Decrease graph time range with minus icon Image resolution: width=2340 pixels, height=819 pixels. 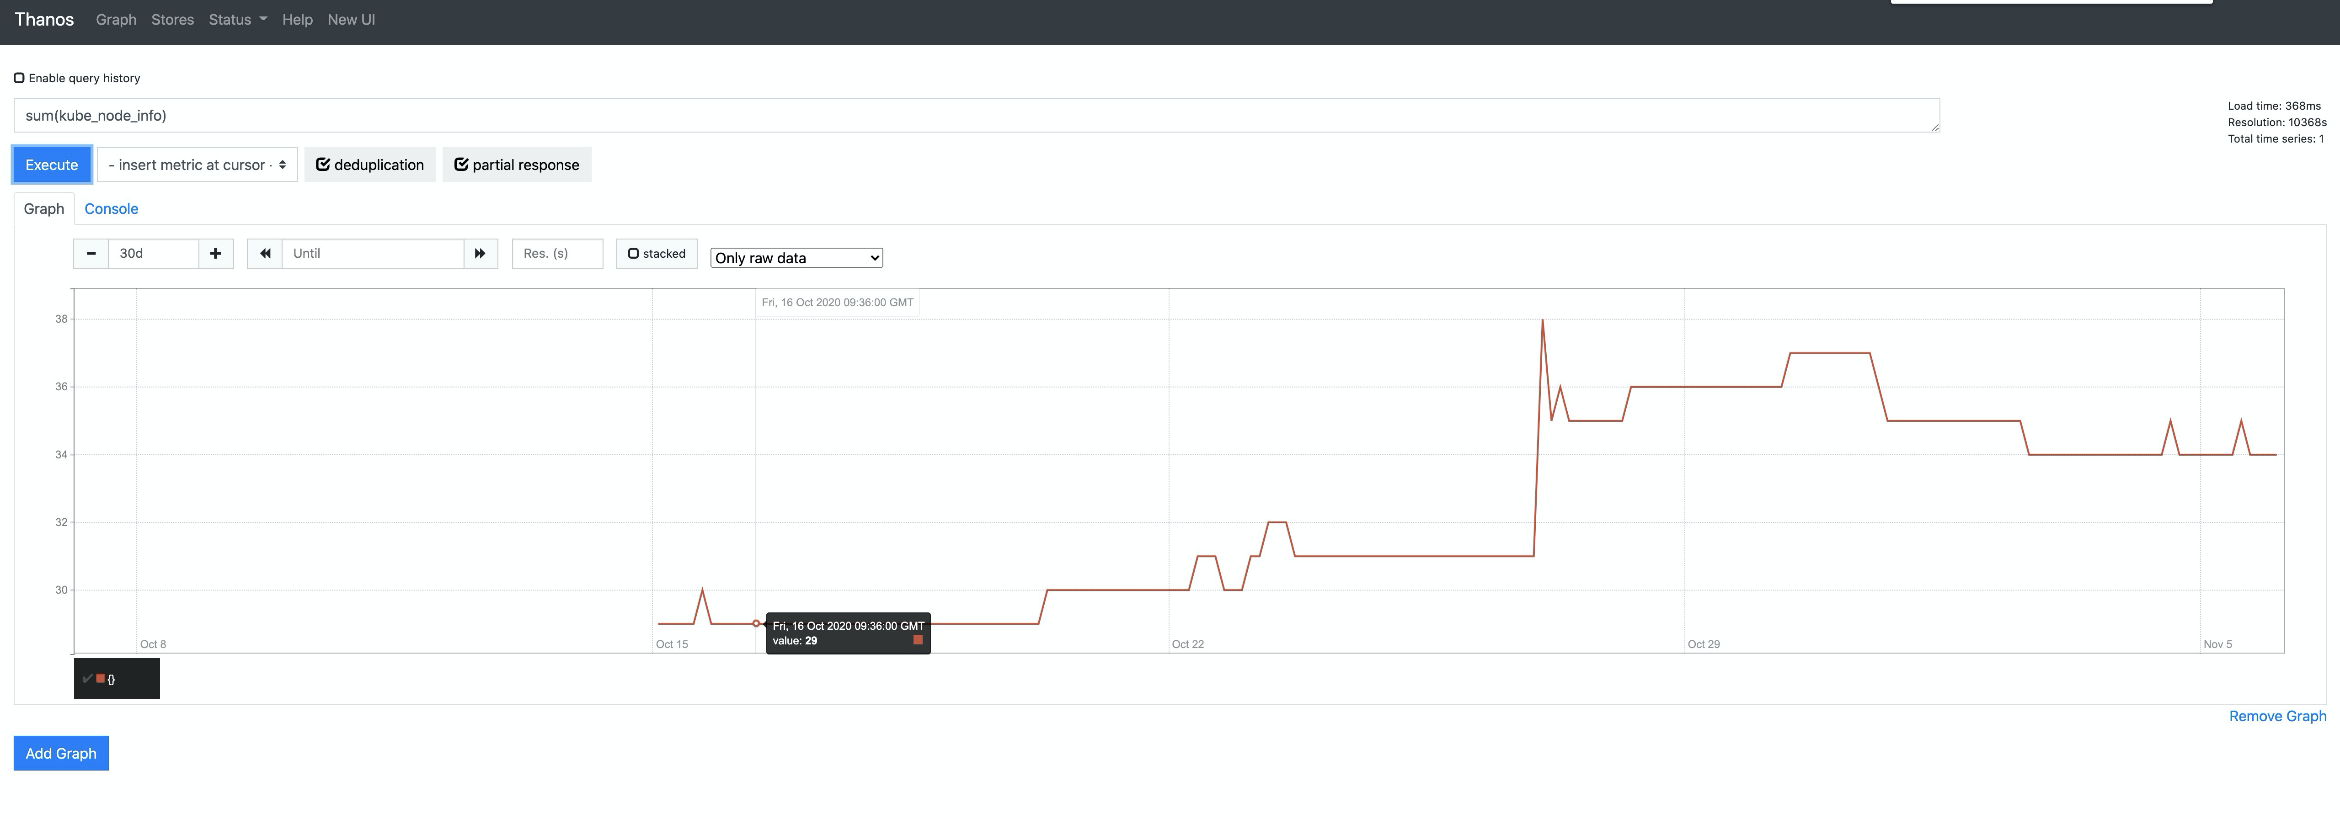(x=90, y=253)
